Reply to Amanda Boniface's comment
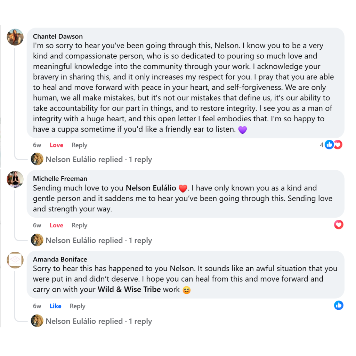This screenshot has width=356, height=356. 77,306
